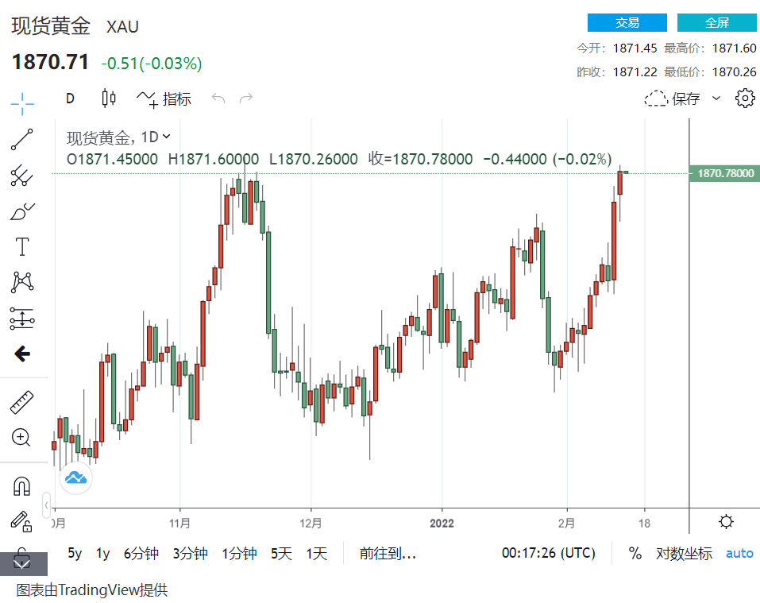Screen dimensions: 760x603
Task: Open the 前往到... go-to-date dialog
Action: click(x=388, y=554)
